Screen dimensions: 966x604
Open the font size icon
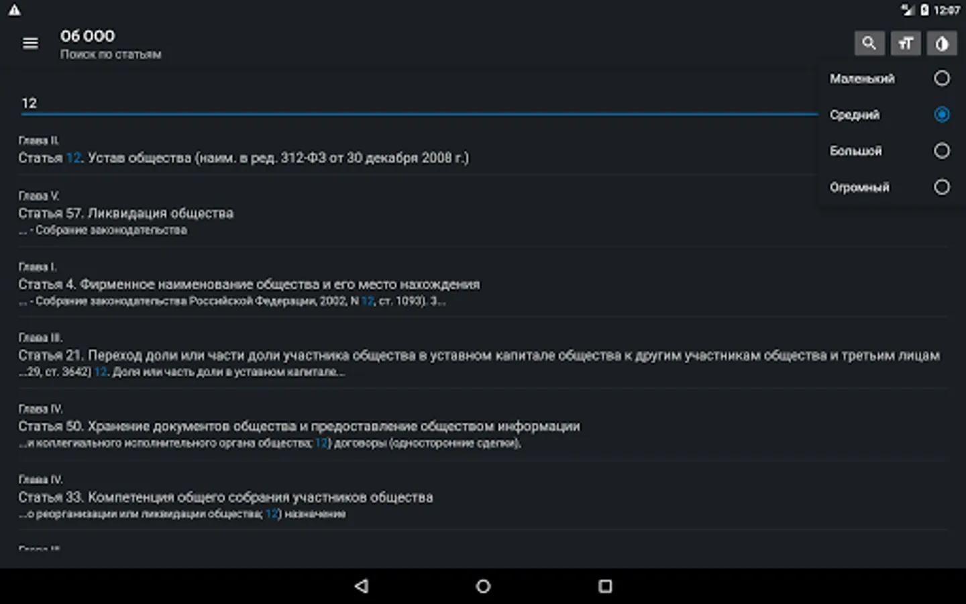(x=906, y=44)
